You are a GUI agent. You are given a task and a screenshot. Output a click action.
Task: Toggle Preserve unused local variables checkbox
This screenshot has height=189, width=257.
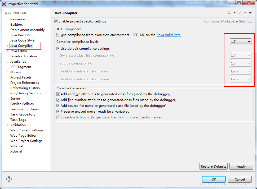58,112
